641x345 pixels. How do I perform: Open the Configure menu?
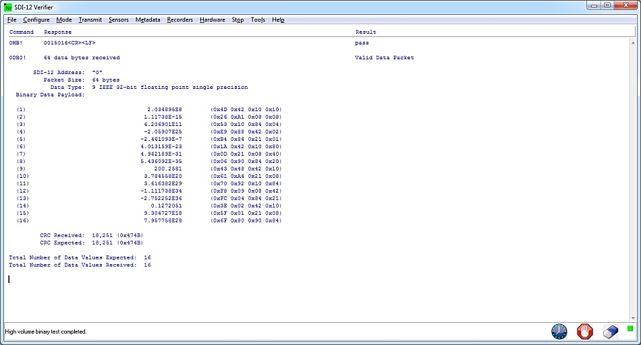(36, 20)
